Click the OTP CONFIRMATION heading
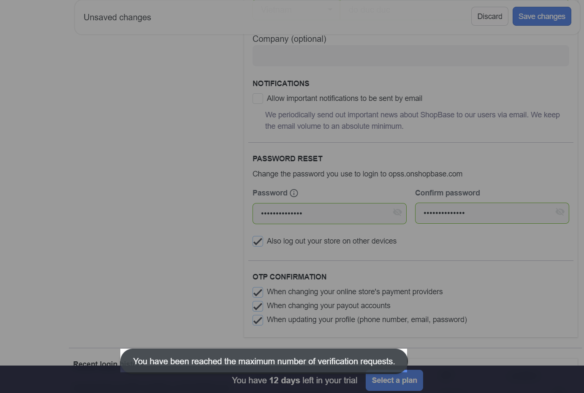The width and height of the screenshot is (584, 393). (x=290, y=277)
